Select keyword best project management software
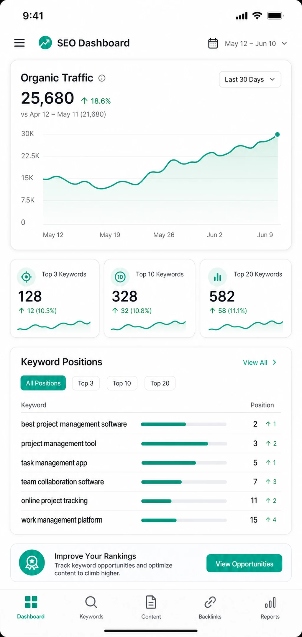The image size is (302, 637). (74, 424)
